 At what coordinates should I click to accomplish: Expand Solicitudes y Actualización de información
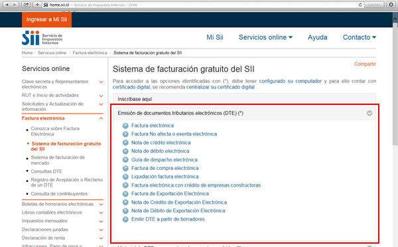(x=101, y=104)
